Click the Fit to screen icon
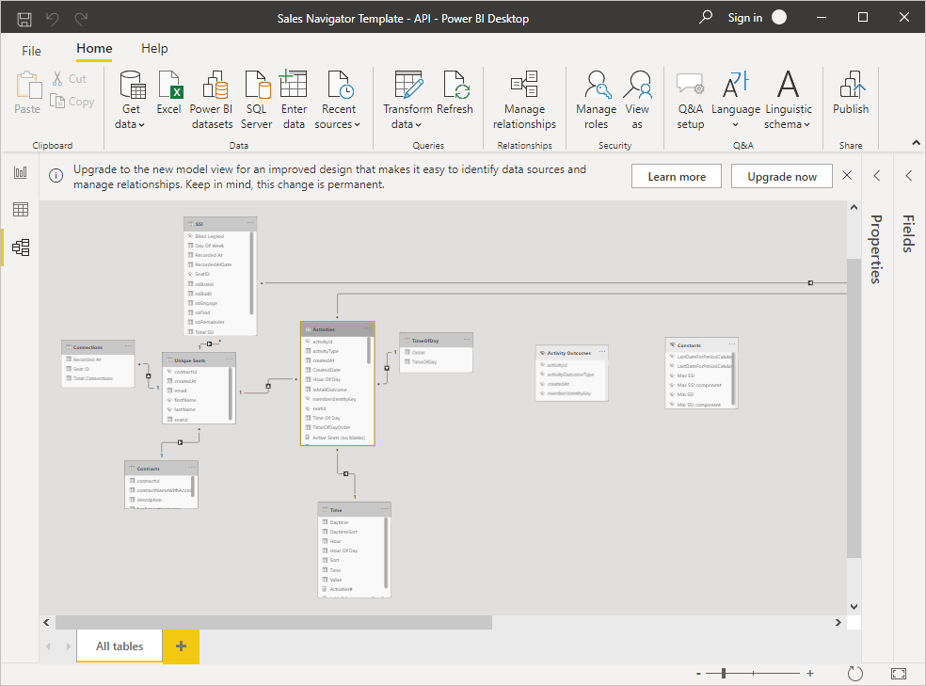Image resolution: width=926 pixels, height=686 pixels. [x=899, y=674]
